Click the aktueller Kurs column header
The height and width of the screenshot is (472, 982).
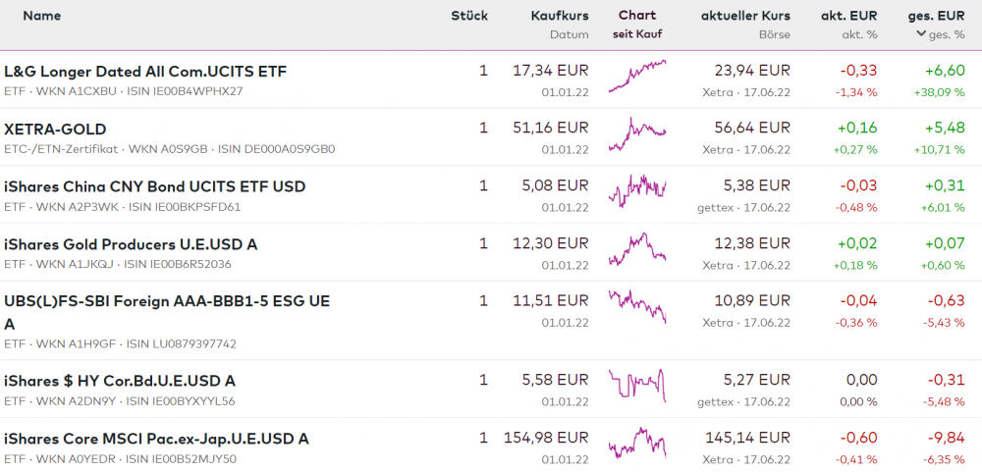tap(745, 16)
